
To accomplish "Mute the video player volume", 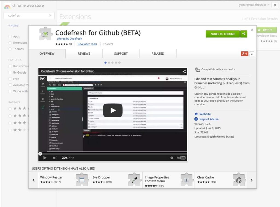I will pos(54,158).
